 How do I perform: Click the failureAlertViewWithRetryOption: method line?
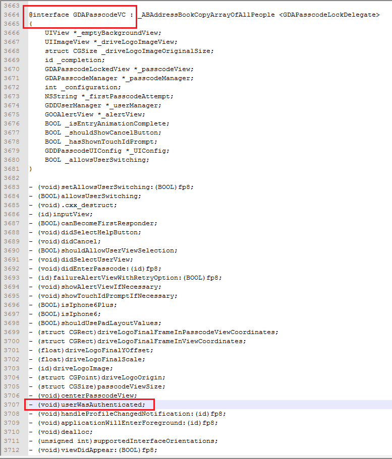point(126,278)
